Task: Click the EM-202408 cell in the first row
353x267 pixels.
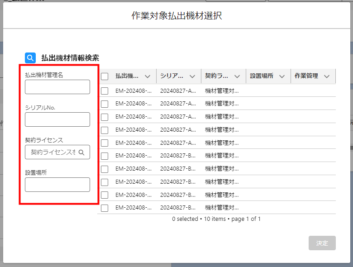Action: click(133, 91)
